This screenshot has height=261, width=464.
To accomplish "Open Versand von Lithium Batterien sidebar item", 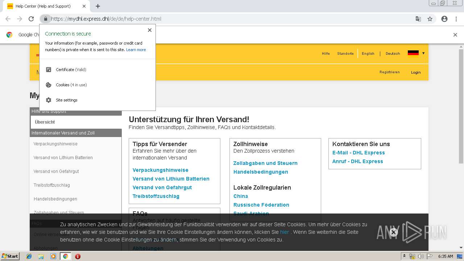I will click(63, 158).
